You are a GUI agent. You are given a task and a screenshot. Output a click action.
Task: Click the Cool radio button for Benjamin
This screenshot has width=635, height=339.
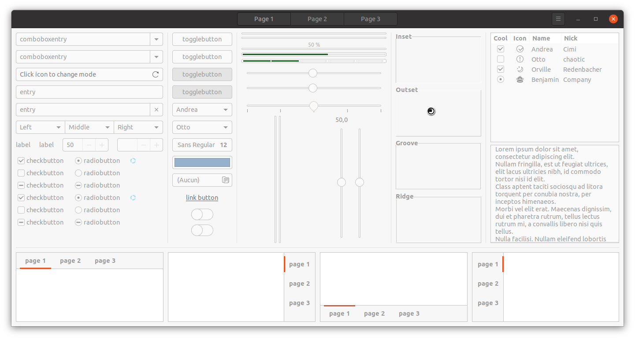(x=501, y=80)
